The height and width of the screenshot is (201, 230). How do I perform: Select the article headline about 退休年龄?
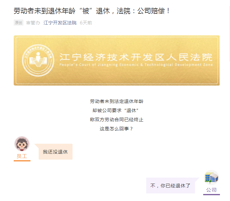(92, 11)
